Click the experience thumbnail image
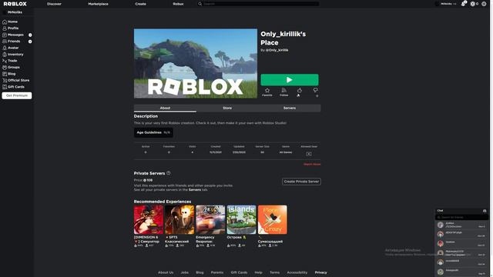This screenshot has width=493, height=277. point(196,63)
